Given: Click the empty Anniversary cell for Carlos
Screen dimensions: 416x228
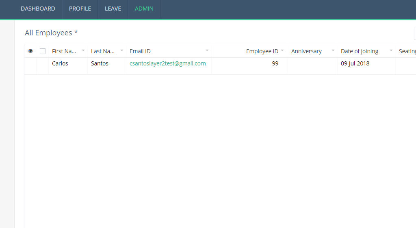Looking at the screenshot, I should pos(312,64).
